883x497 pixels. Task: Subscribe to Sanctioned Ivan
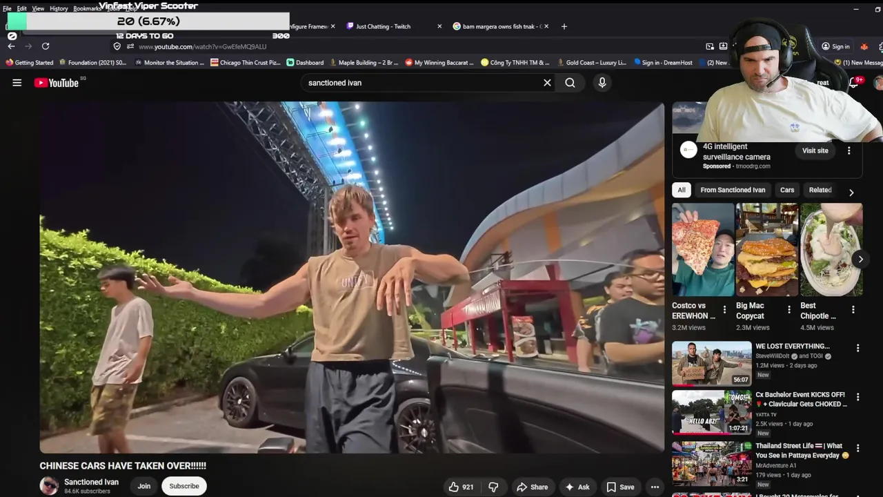[184, 486]
